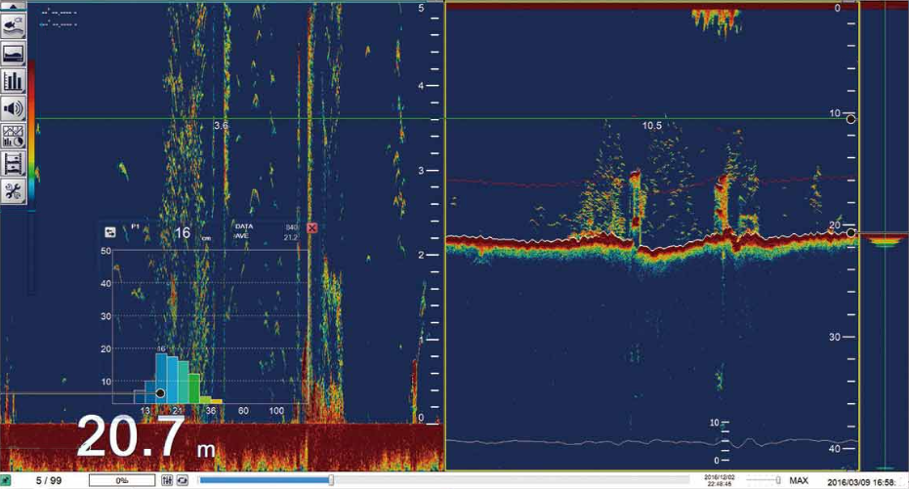
Task: Close the fish size histogram window
Action: coord(312,228)
